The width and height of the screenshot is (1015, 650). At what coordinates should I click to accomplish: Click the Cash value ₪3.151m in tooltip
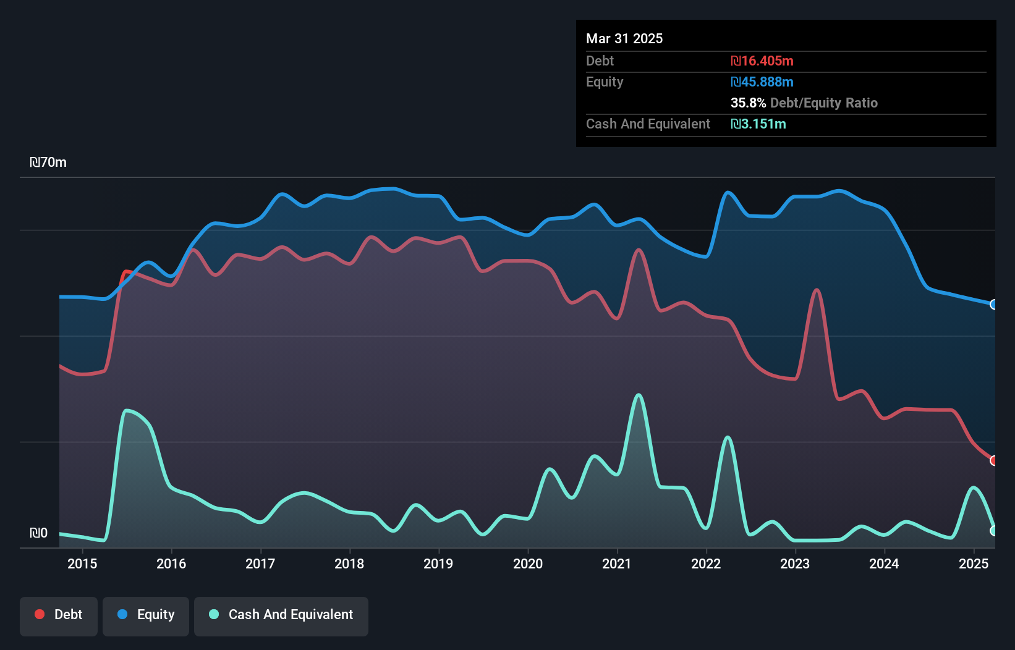point(758,124)
